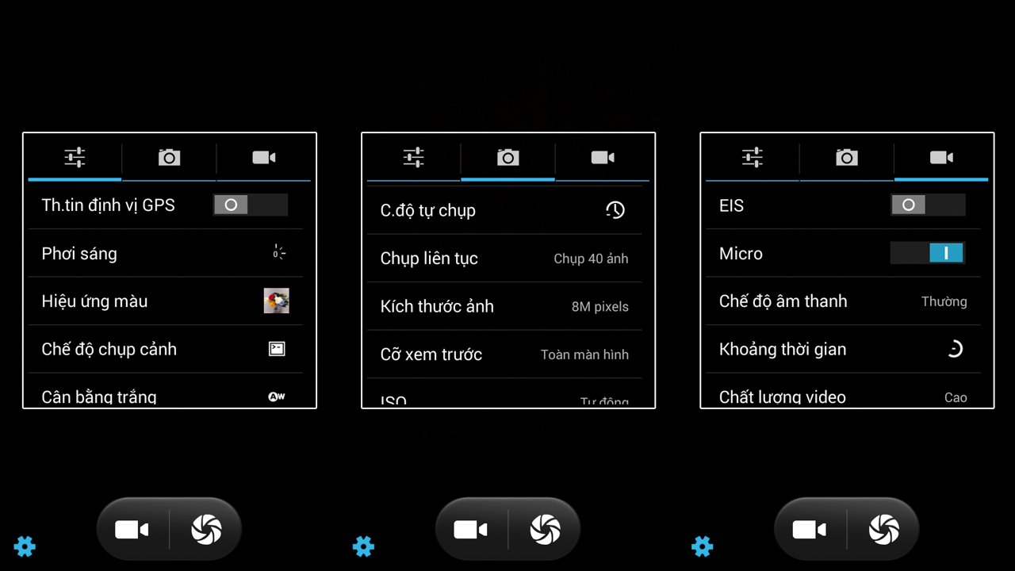
Task: Select camera tab in the middle panel
Action: coord(507,157)
